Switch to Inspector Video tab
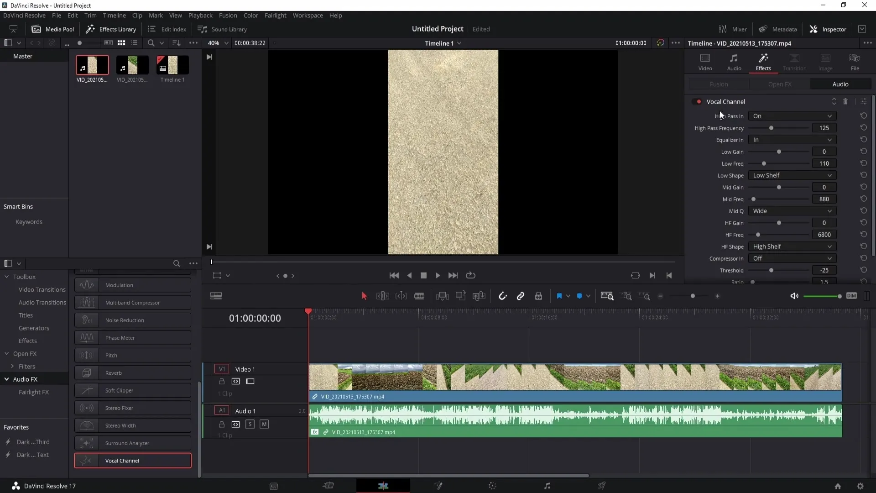 (x=705, y=62)
